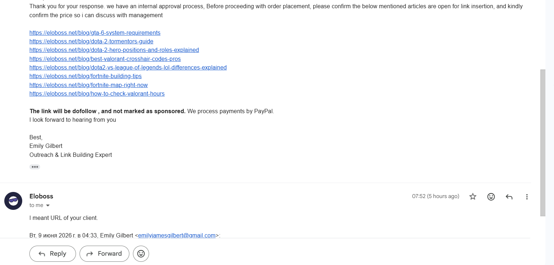Open the dota2-vs-league-of-legends differences link
This screenshot has height=265, width=554.
coord(128,67)
